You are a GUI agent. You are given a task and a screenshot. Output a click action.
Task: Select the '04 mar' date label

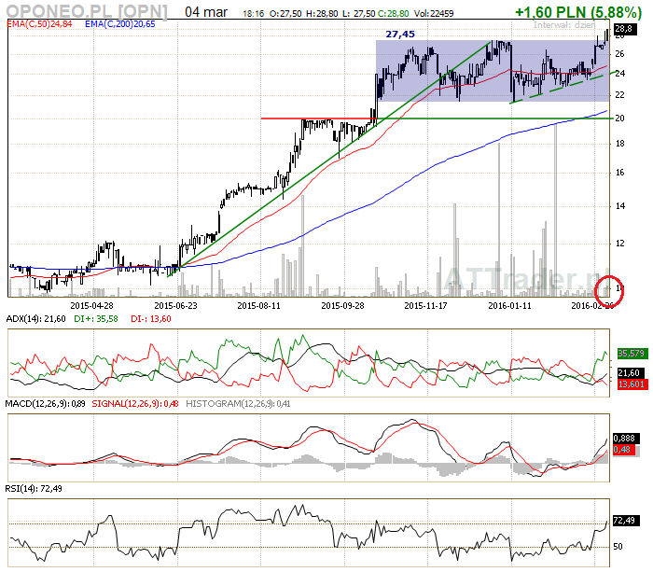click(x=206, y=12)
